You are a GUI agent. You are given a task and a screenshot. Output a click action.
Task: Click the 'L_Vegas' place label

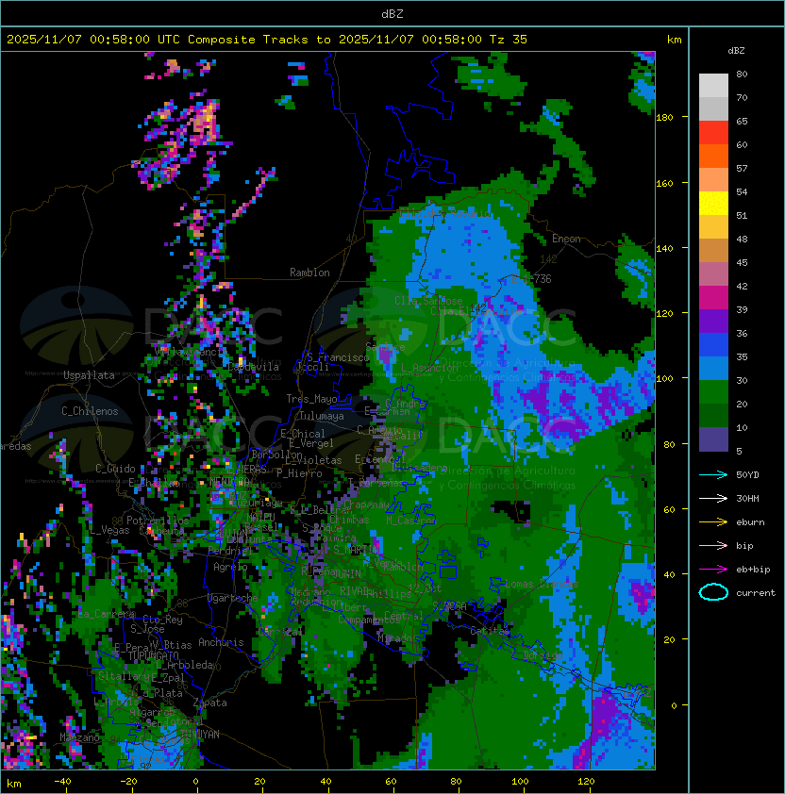[109, 530]
